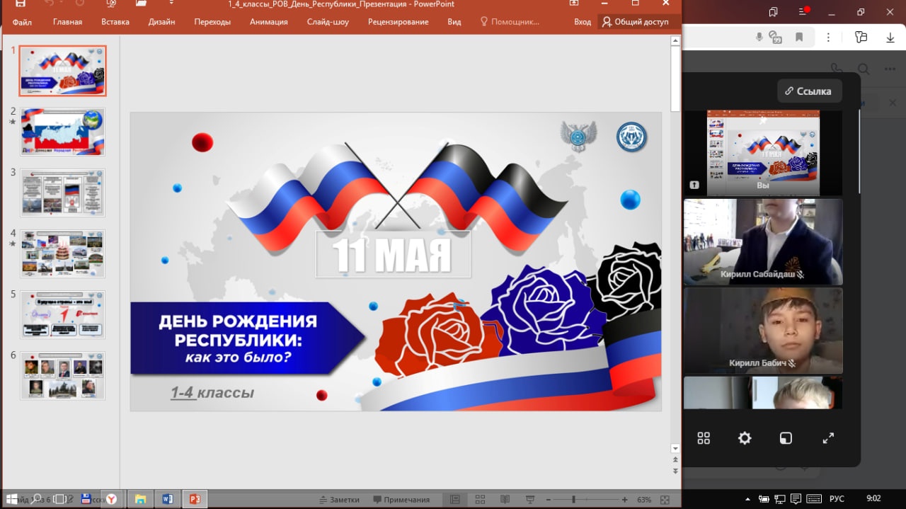Open the Windows Start menu
Viewport: 906px width, 509px height.
coord(11,499)
